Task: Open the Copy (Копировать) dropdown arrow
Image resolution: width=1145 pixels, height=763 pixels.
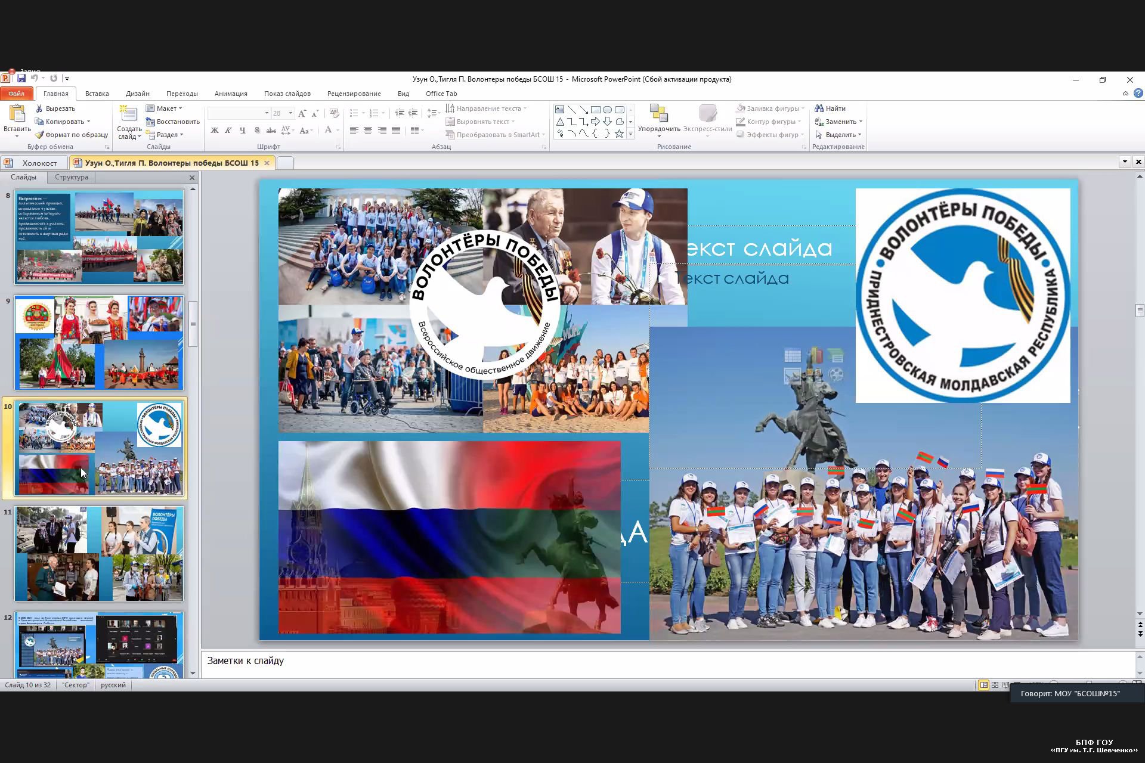Action: click(x=88, y=122)
